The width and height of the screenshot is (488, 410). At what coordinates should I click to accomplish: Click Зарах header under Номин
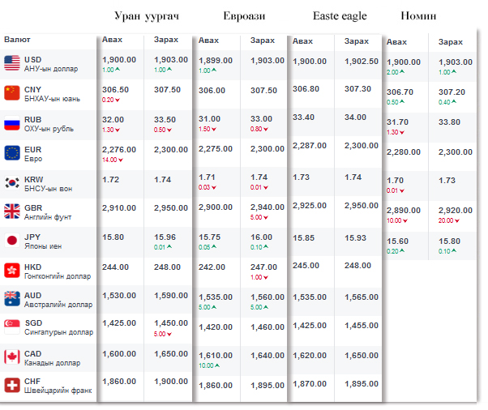(451, 42)
